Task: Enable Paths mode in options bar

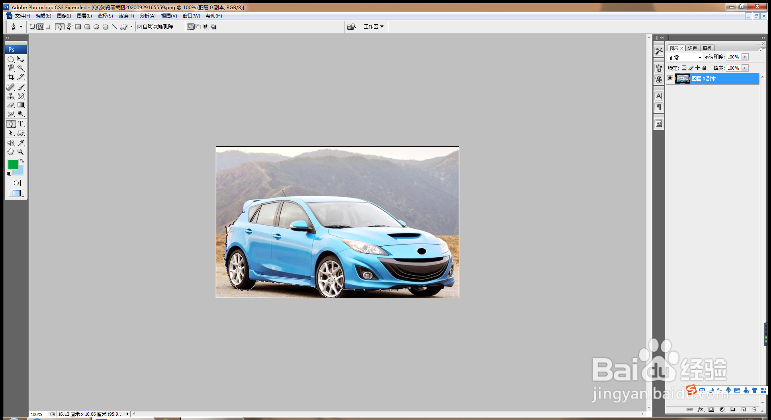Action: (40, 27)
